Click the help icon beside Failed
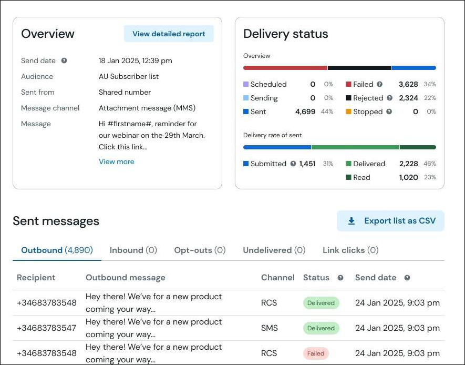This screenshot has width=465, height=365. (x=379, y=84)
